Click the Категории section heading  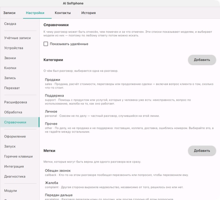pos(53,60)
